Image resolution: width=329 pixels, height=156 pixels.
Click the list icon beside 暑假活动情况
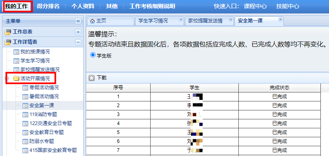pyautogui.click(x=25, y=97)
